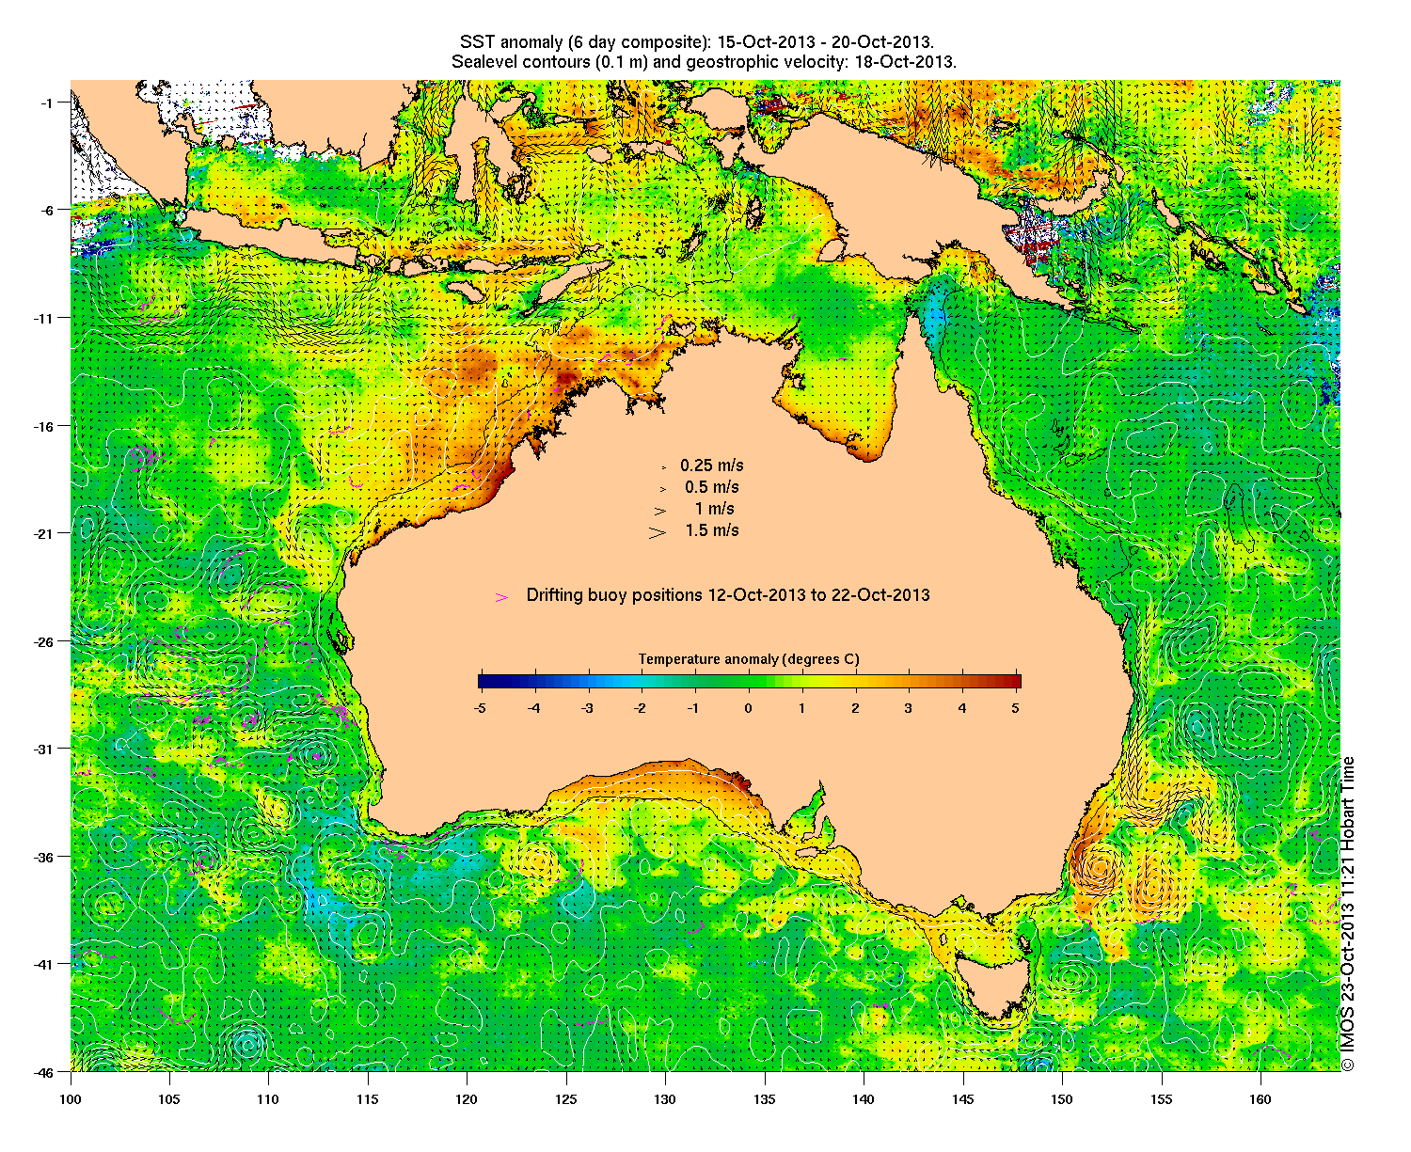The height and width of the screenshot is (1152, 1411).
Task: Click the '1 m/s' legend label
Action: (715, 509)
